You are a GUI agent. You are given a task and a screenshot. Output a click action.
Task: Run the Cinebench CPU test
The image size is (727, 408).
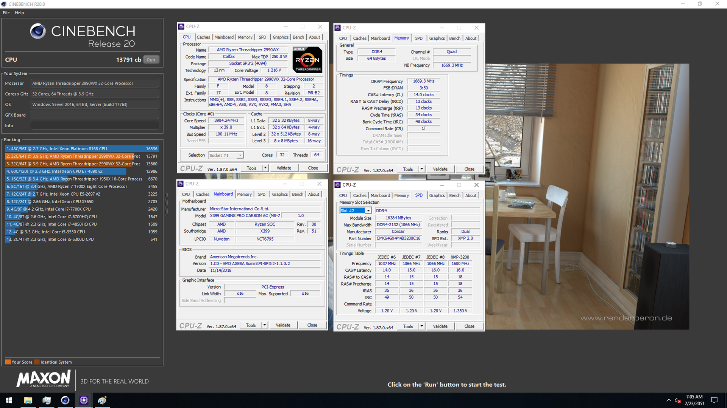[x=151, y=60]
